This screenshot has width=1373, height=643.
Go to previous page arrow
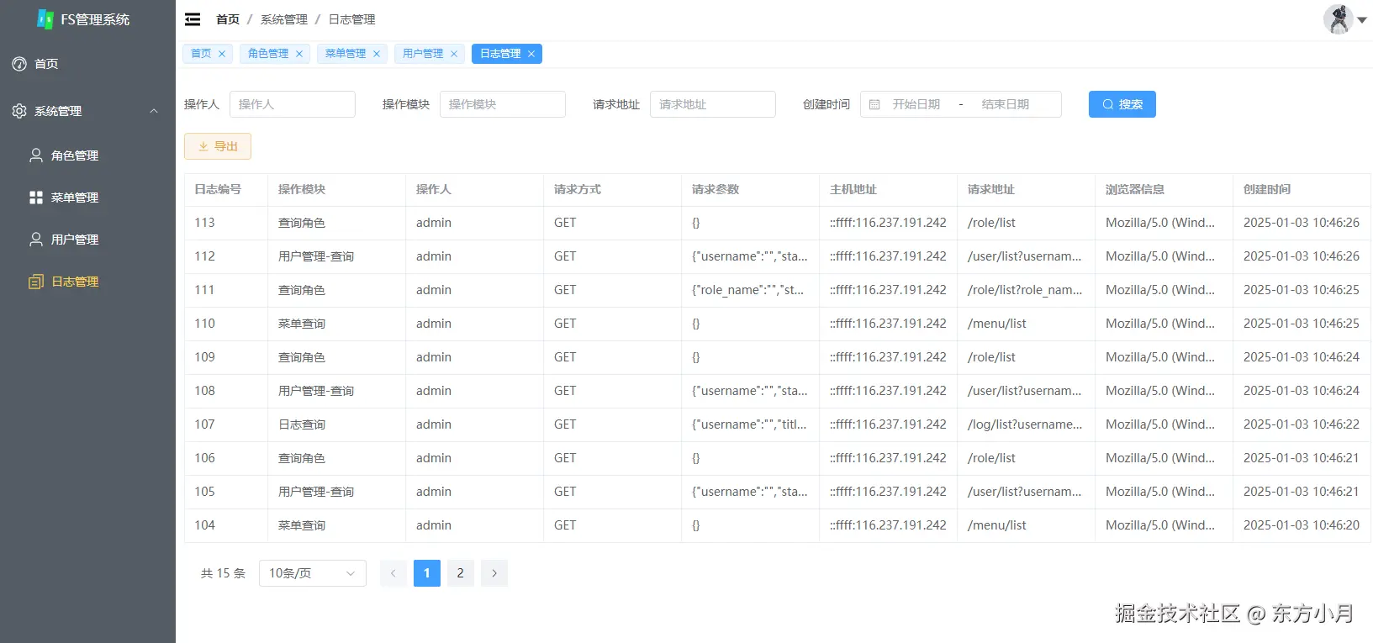click(x=393, y=573)
